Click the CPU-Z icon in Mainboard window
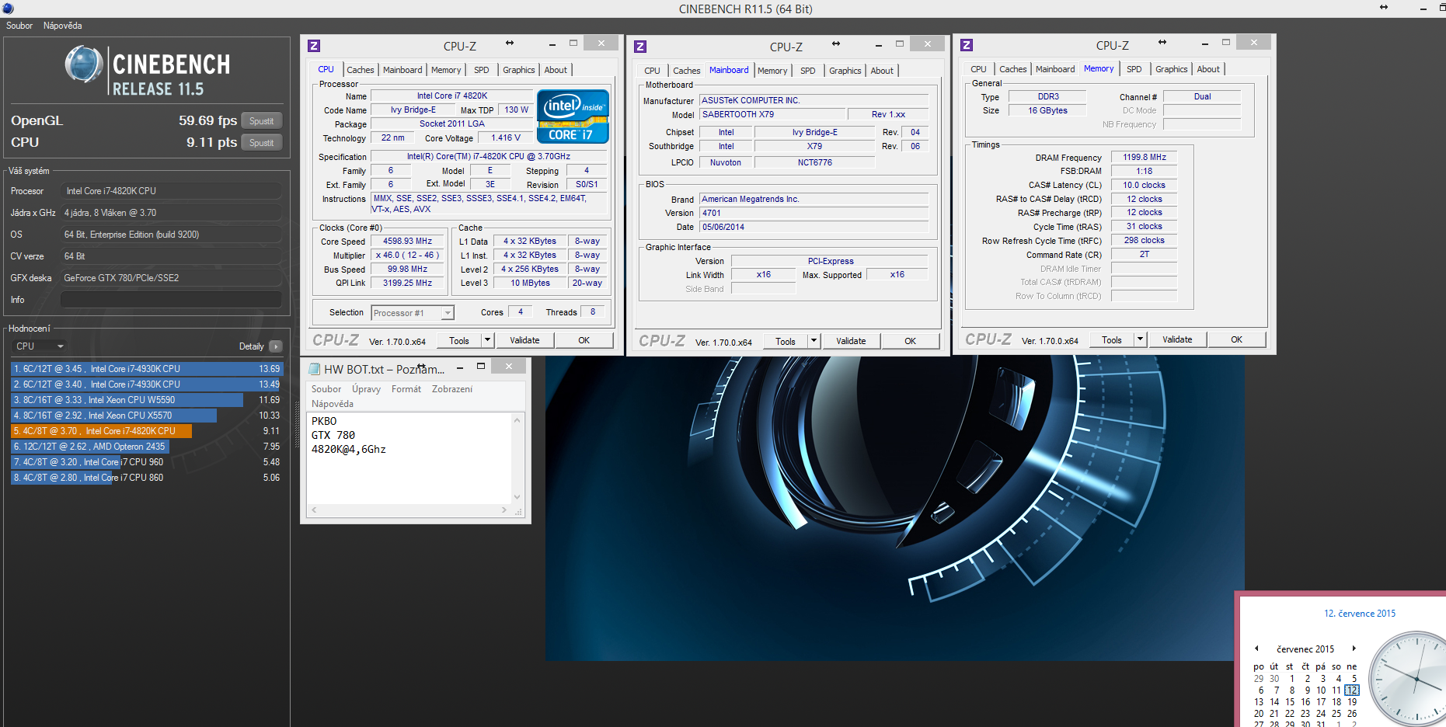The image size is (1446, 727). (640, 47)
